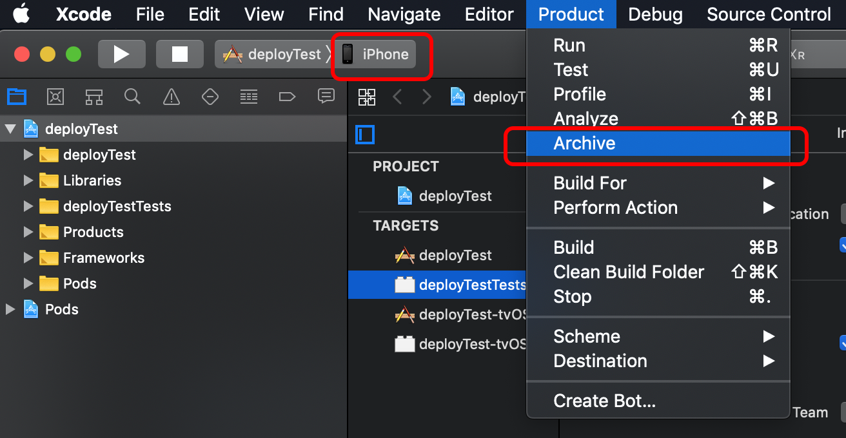
Task: Show the Source Control navigator icon
Action: click(55, 97)
